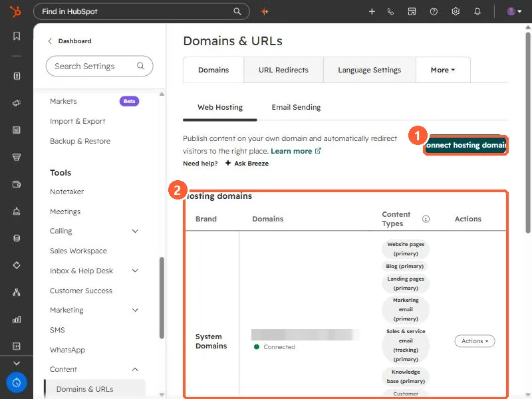
Task: Switch to the Language Settings tab
Action: (370, 70)
